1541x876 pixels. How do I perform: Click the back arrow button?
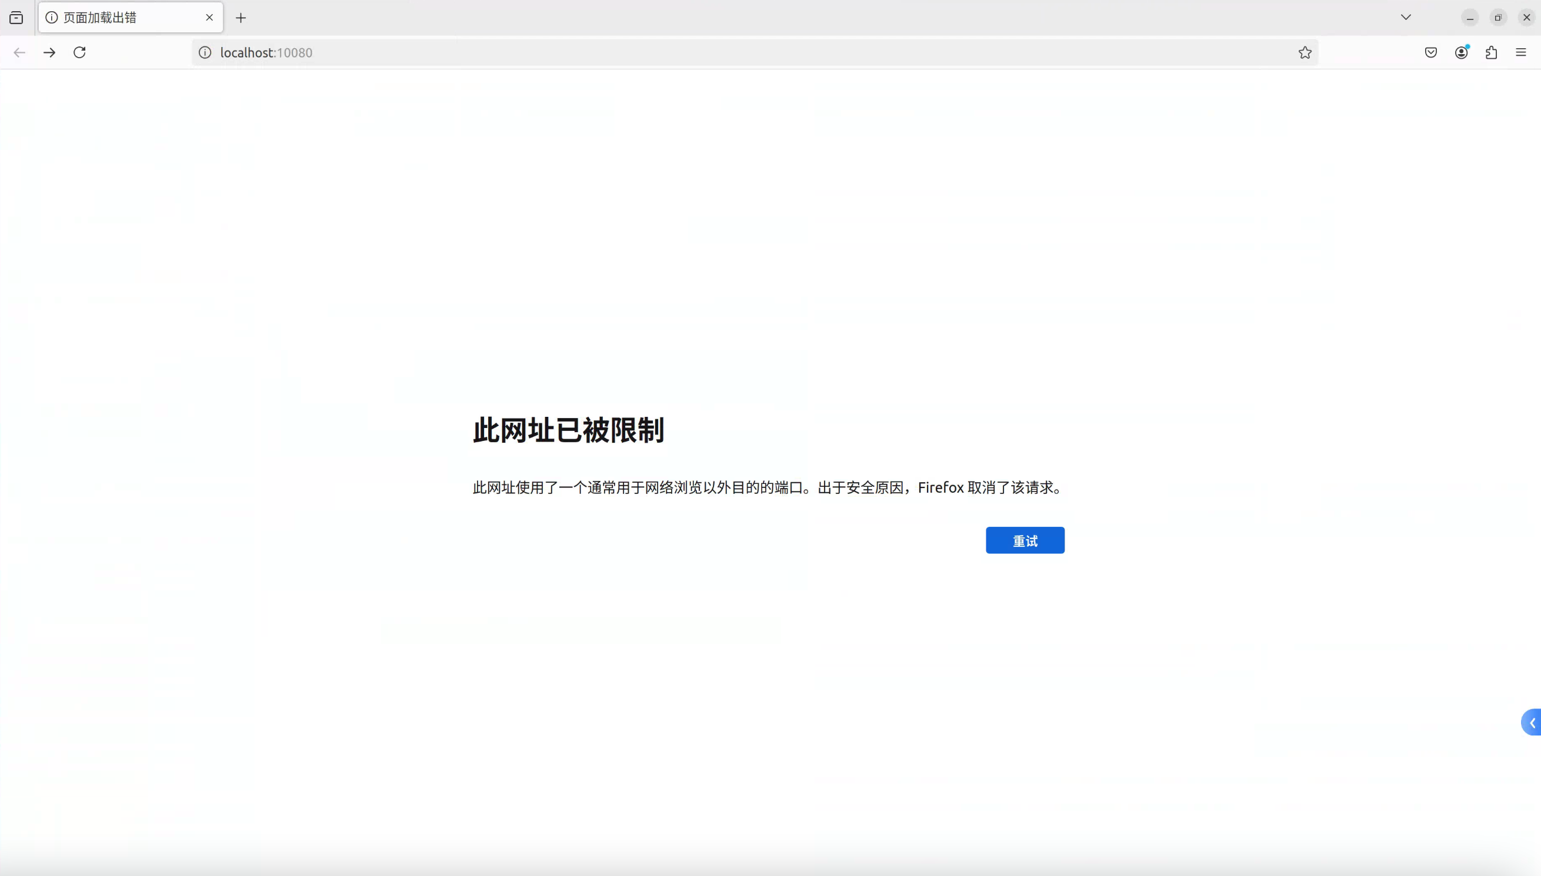19,52
